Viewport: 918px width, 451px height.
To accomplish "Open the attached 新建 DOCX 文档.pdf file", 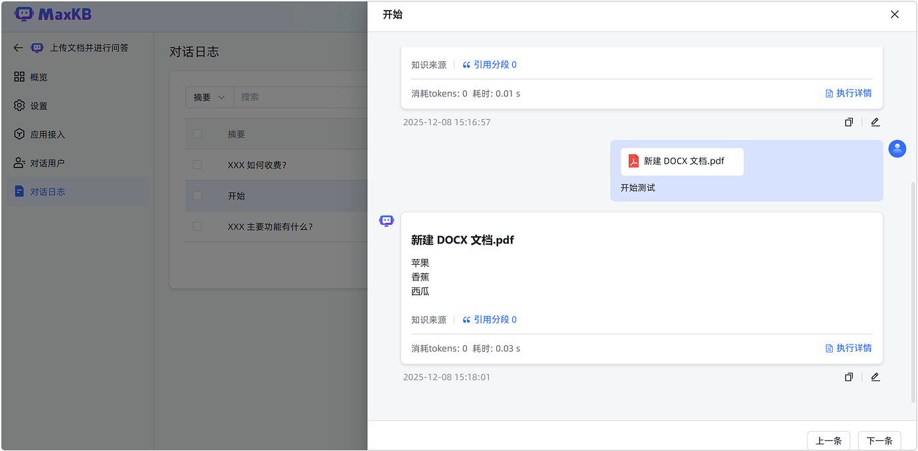I will (682, 162).
